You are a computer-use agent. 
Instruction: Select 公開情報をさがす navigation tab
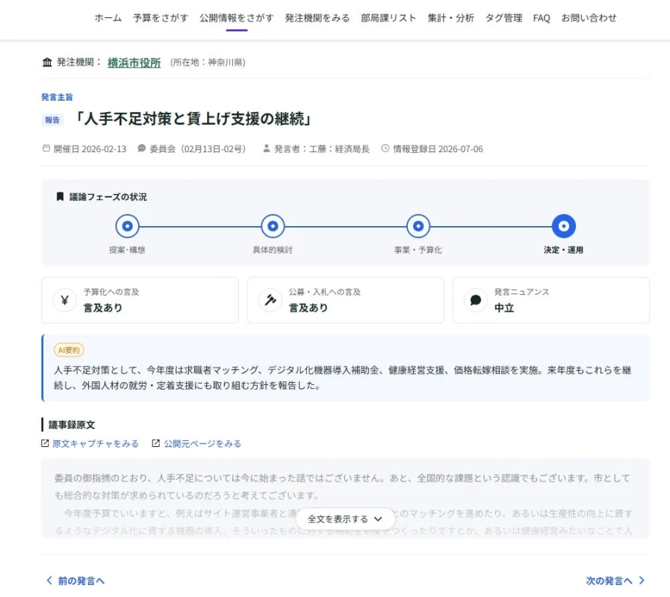click(236, 18)
